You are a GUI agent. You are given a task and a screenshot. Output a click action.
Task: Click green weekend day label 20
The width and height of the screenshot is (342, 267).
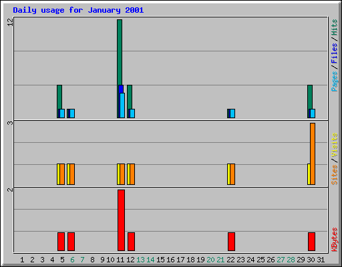(210, 260)
